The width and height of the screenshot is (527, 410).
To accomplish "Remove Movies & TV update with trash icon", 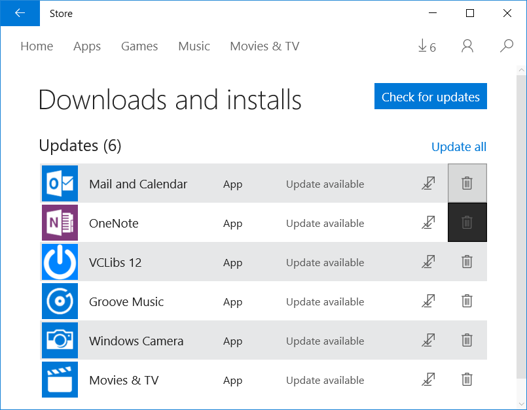I will tap(467, 379).
